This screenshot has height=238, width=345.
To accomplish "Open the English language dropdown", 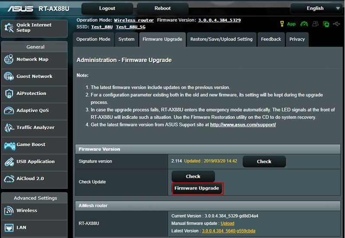I will (x=316, y=8).
